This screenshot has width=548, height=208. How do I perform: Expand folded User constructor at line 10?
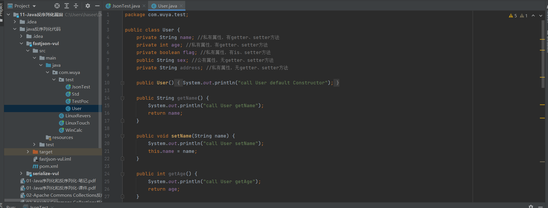point(122,83)
